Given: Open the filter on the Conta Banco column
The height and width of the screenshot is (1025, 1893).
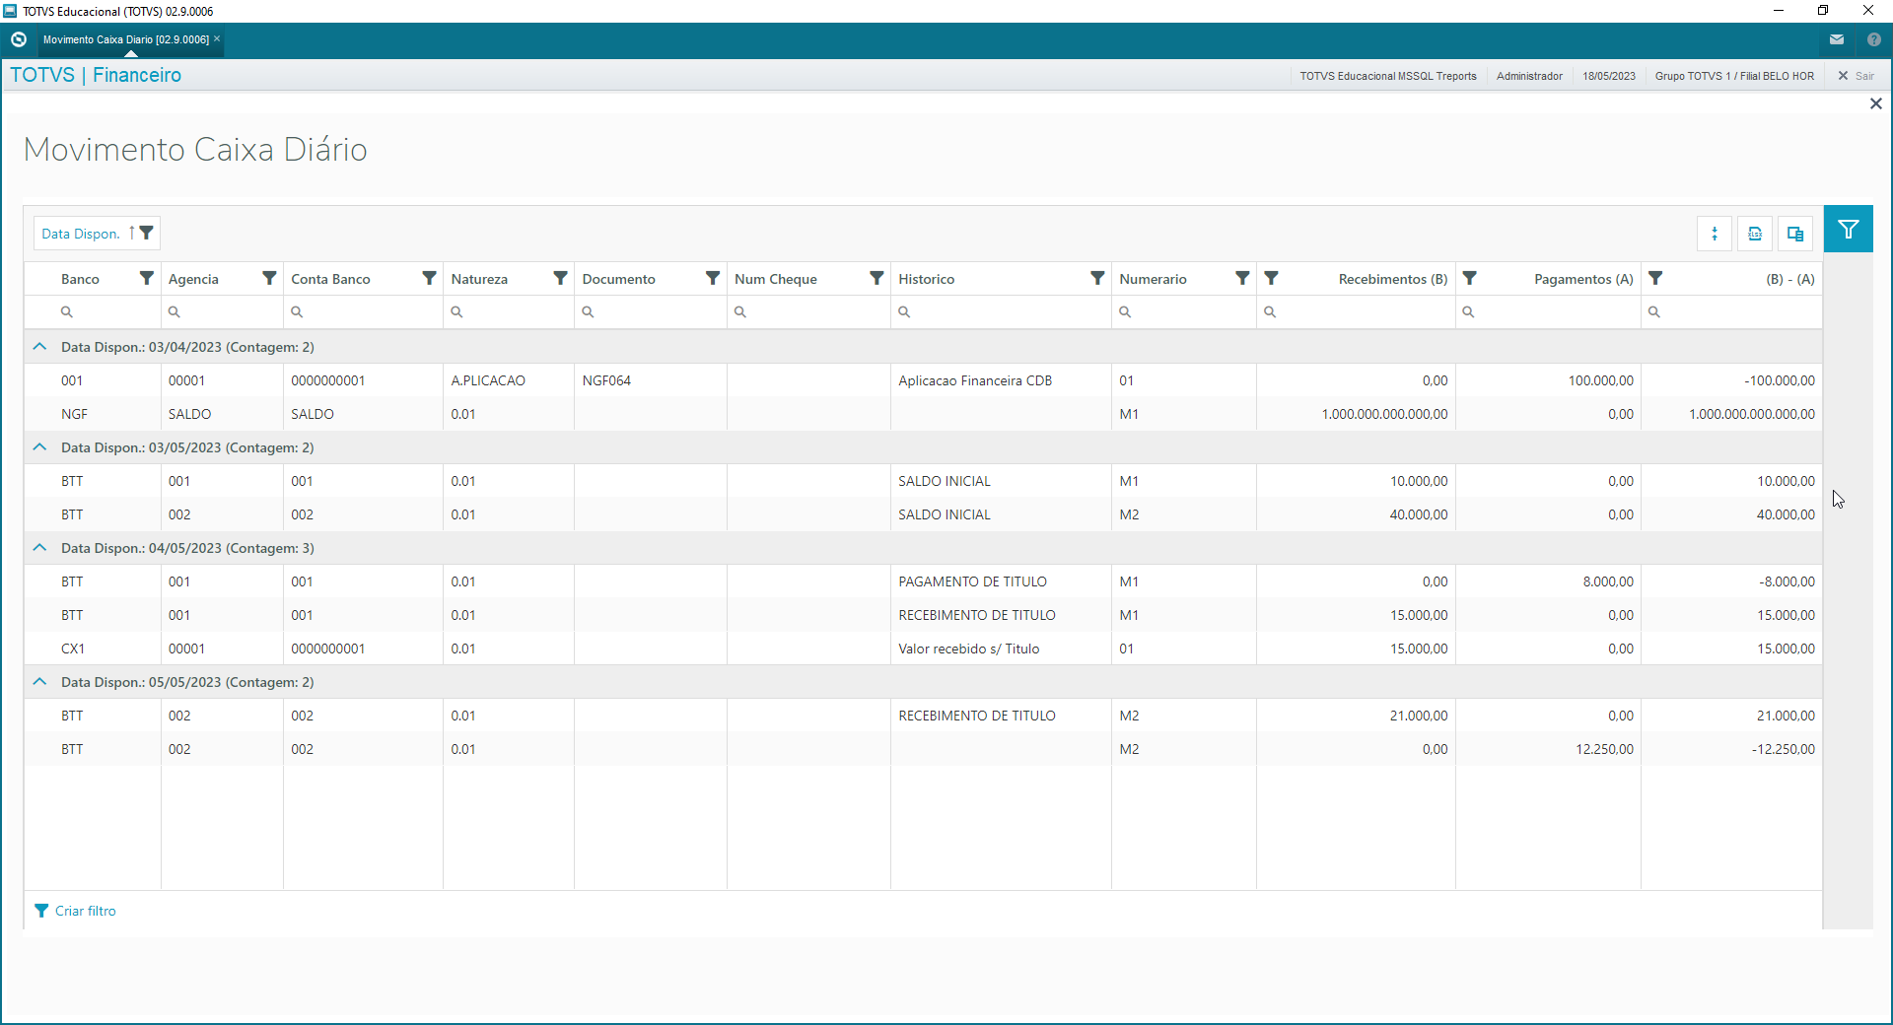Looking at the screenshot, I should 429,278.
